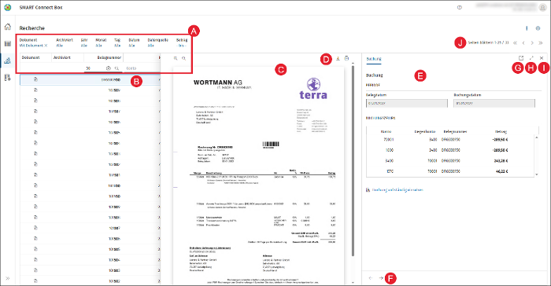Select Buchungszeilen row with amount 46,22 €
Screen dimensions: 551x286
tap(450, 171)
